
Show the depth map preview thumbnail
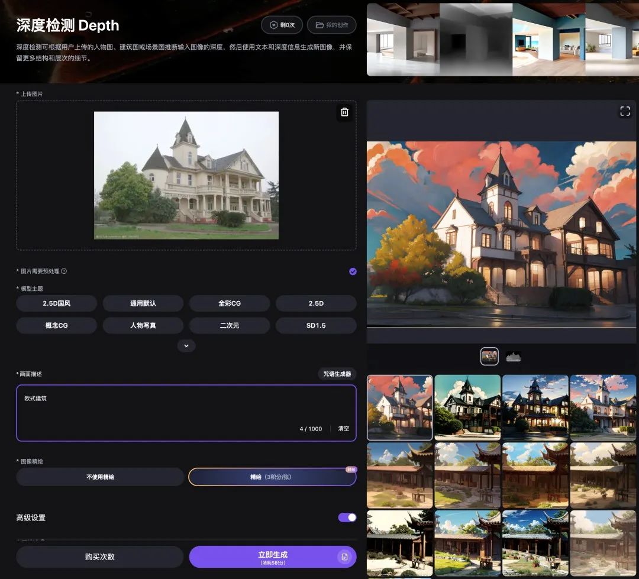point(513,357)
